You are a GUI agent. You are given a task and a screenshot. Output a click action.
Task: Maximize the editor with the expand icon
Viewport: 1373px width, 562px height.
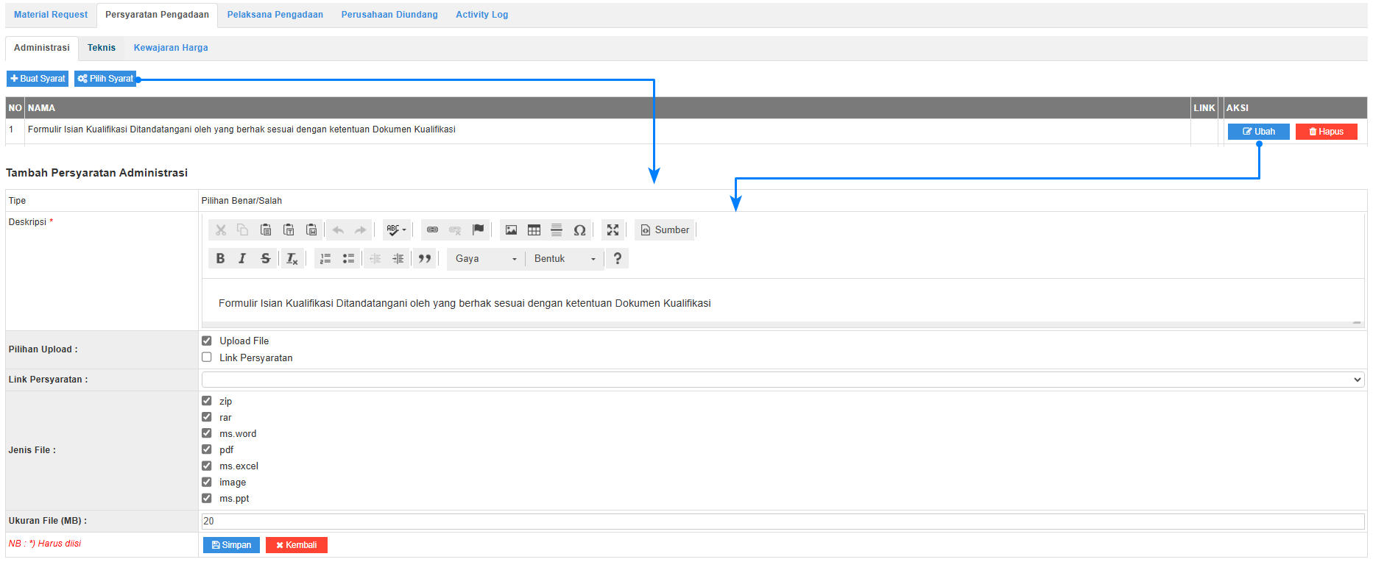coord(613,230)
